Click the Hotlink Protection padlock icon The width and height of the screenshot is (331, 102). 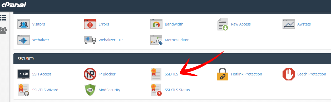pyautogui.click(x=223, y=74)
